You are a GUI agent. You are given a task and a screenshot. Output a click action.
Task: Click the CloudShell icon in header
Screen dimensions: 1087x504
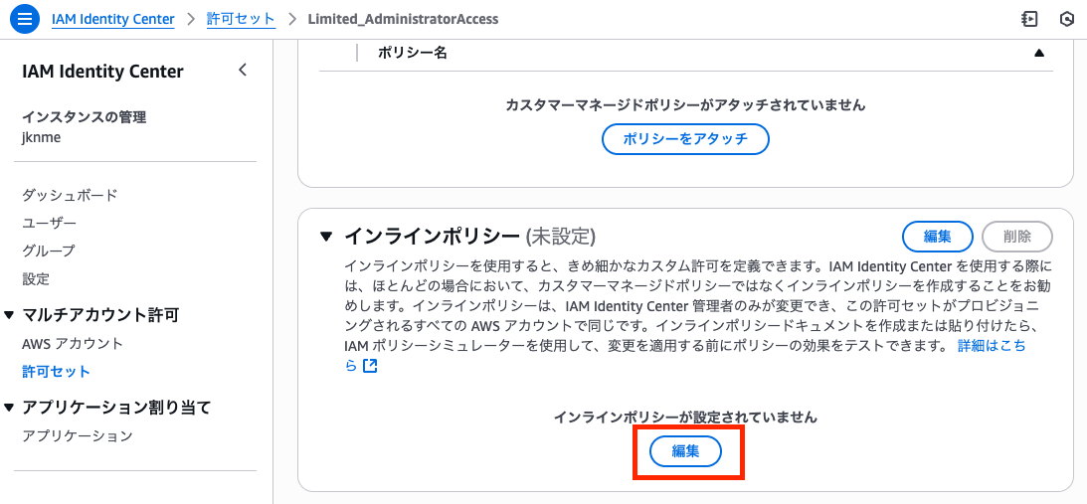click(x=1029, y=19)
